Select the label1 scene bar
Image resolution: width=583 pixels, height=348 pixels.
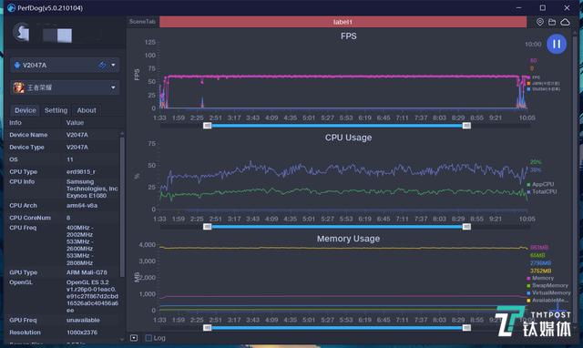(x=343, y=22)
